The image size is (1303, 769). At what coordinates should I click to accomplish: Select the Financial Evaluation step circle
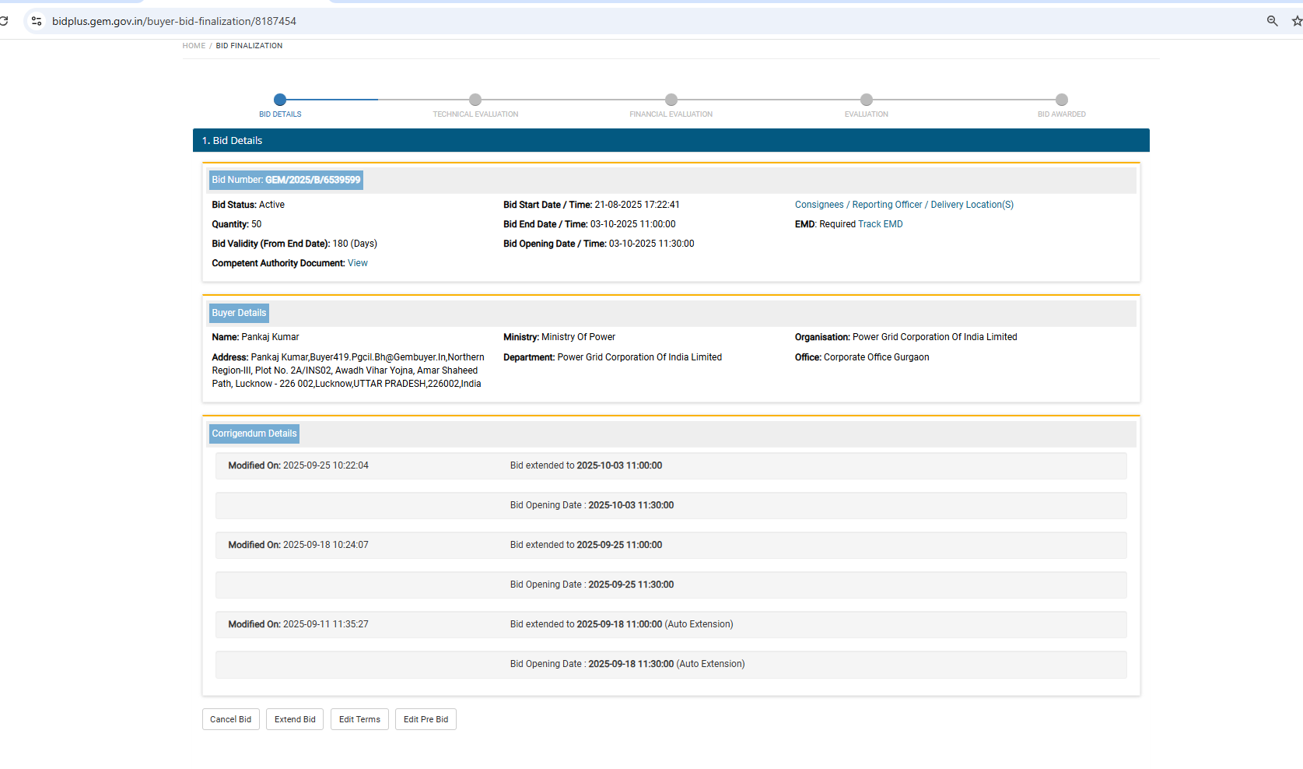pyautogui.click(x=671, y=100)
